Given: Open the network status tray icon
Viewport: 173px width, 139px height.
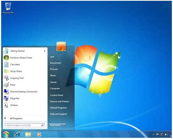Looking at the screenshot, I should coord(162,134).
